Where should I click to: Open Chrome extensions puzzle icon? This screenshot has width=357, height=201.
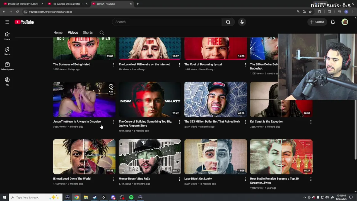(320, 12)
